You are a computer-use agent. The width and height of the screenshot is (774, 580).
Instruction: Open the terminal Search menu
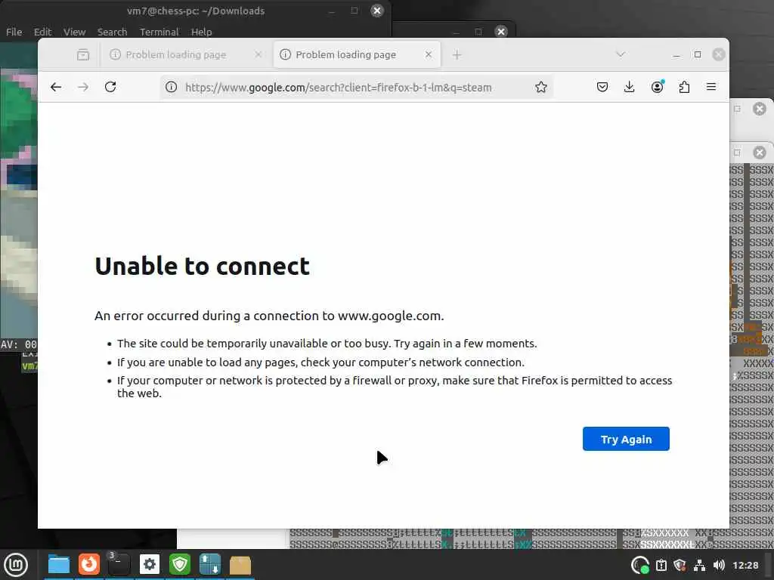tap(112, 32)
